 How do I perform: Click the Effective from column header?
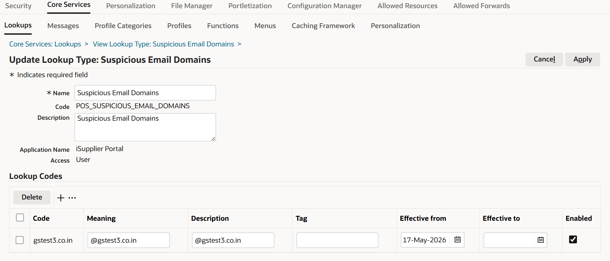tap(423, 218)
